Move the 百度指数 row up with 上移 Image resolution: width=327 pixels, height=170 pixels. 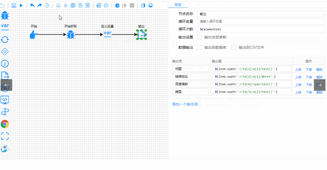click(x=298, y=85)
